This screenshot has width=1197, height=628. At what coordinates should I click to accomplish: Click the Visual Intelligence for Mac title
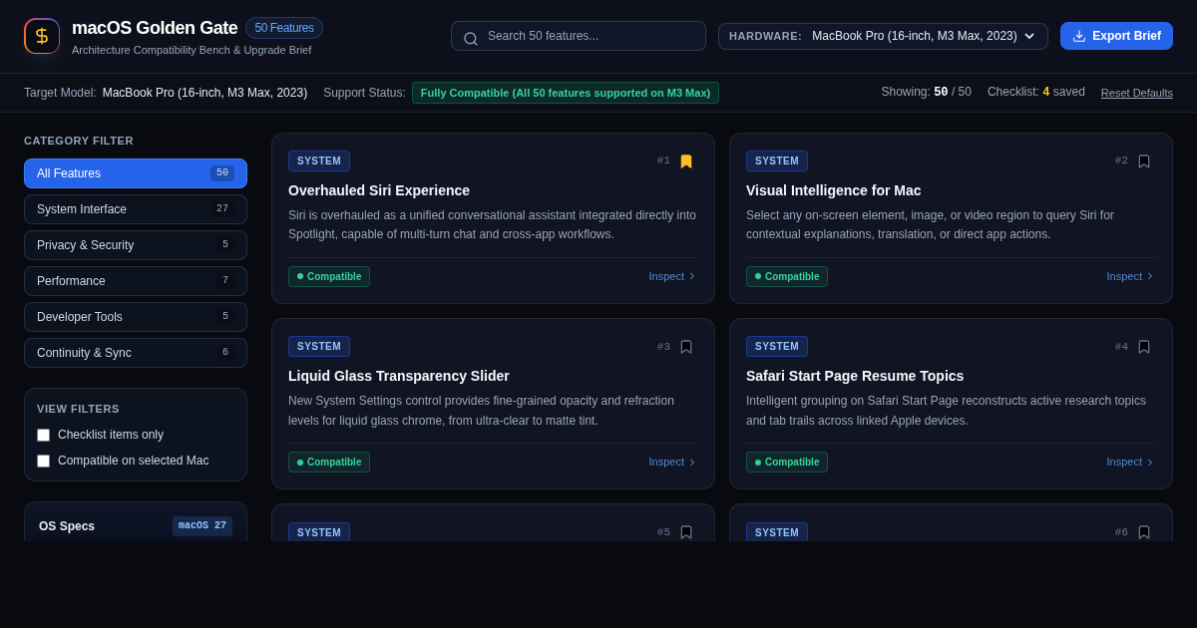coord(834,190)
